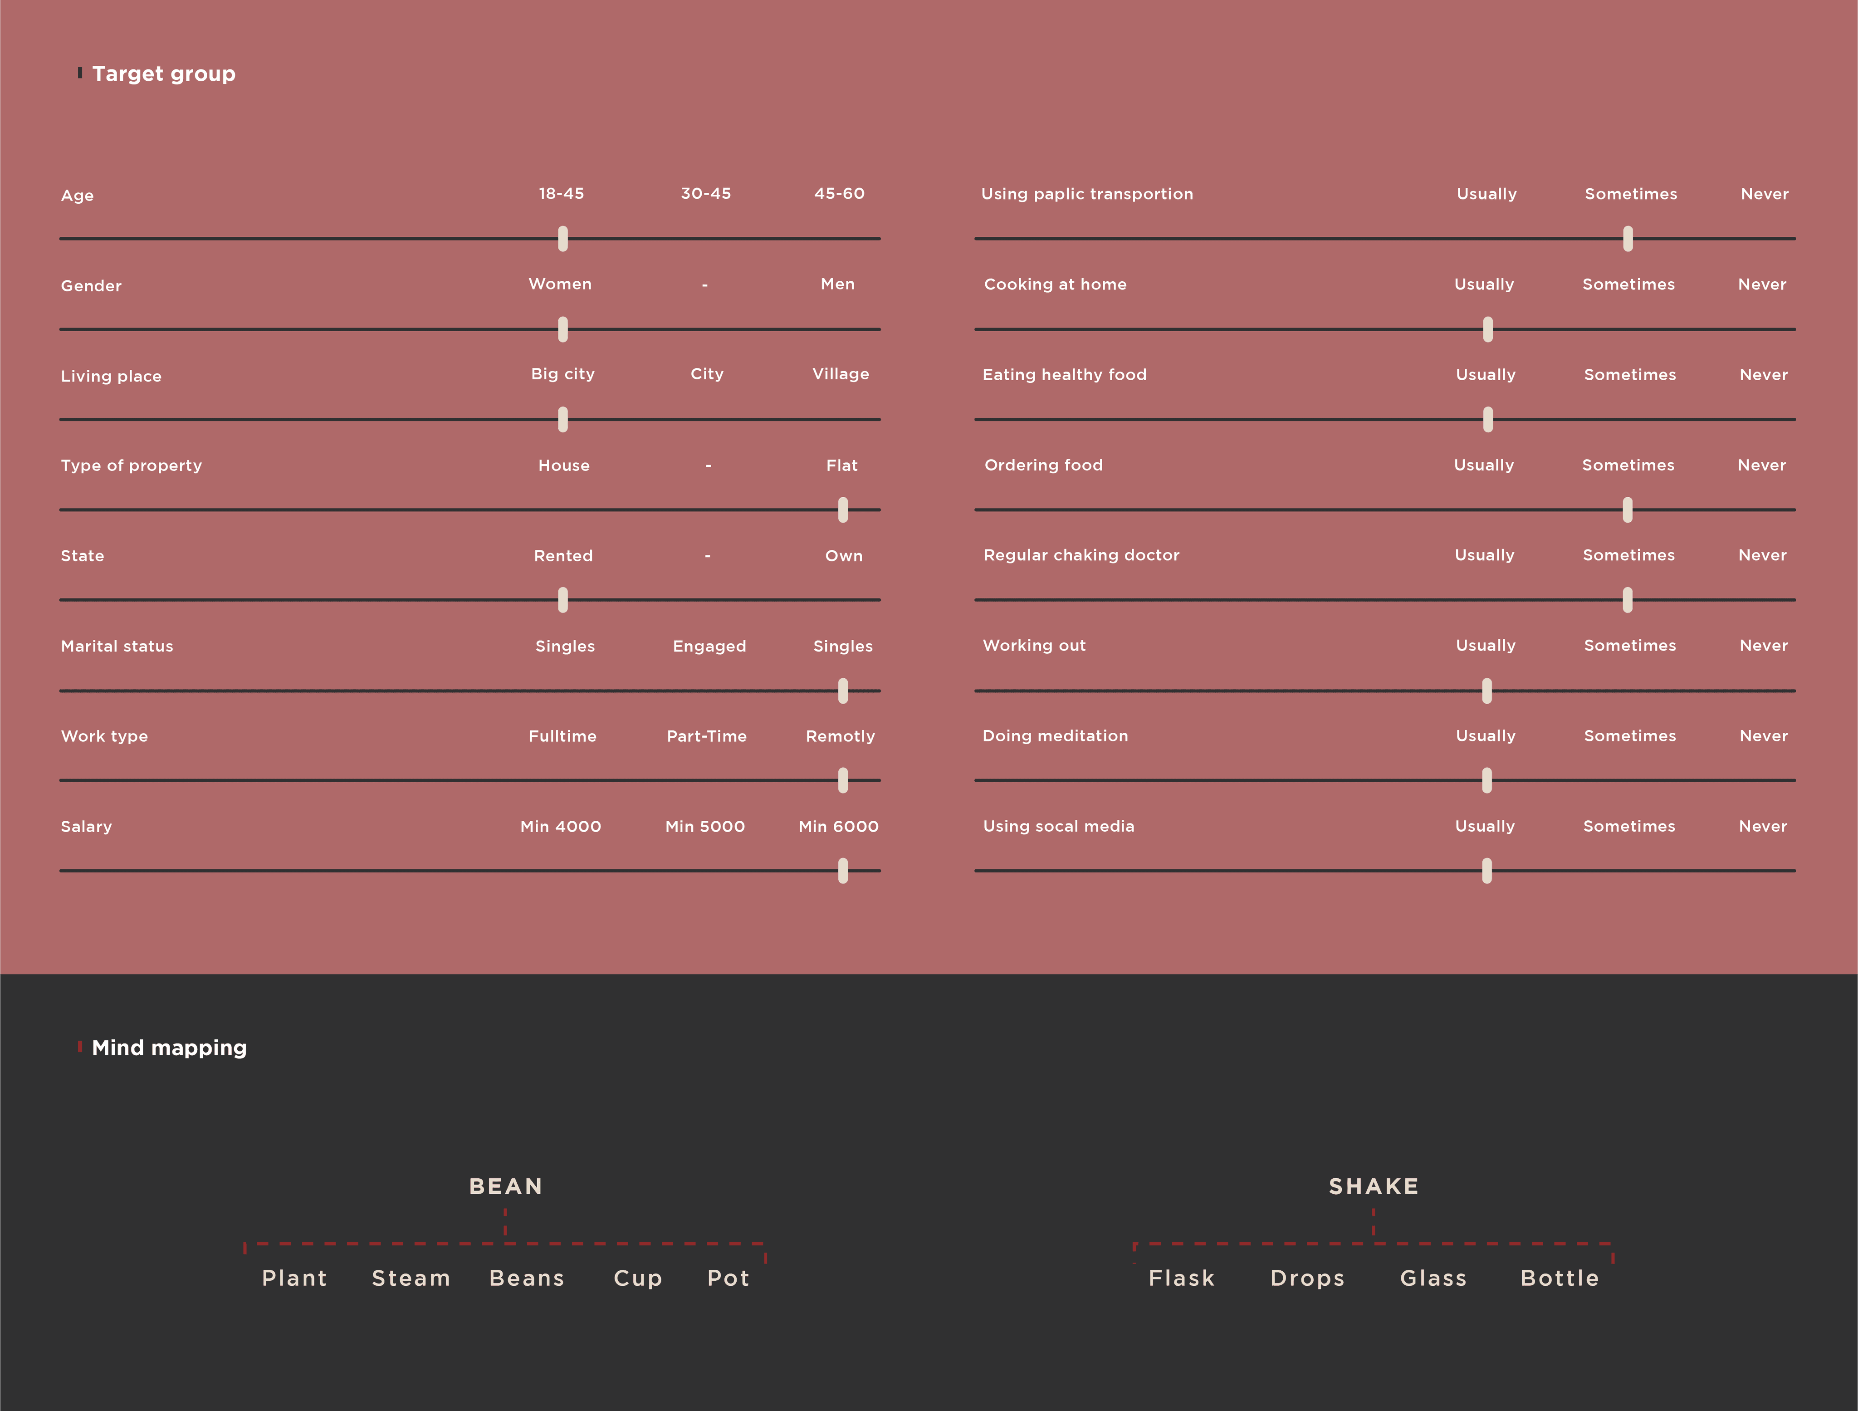Select the 30-45 age option
This screenshot has height=1411, width=1858.
(705, 193)
